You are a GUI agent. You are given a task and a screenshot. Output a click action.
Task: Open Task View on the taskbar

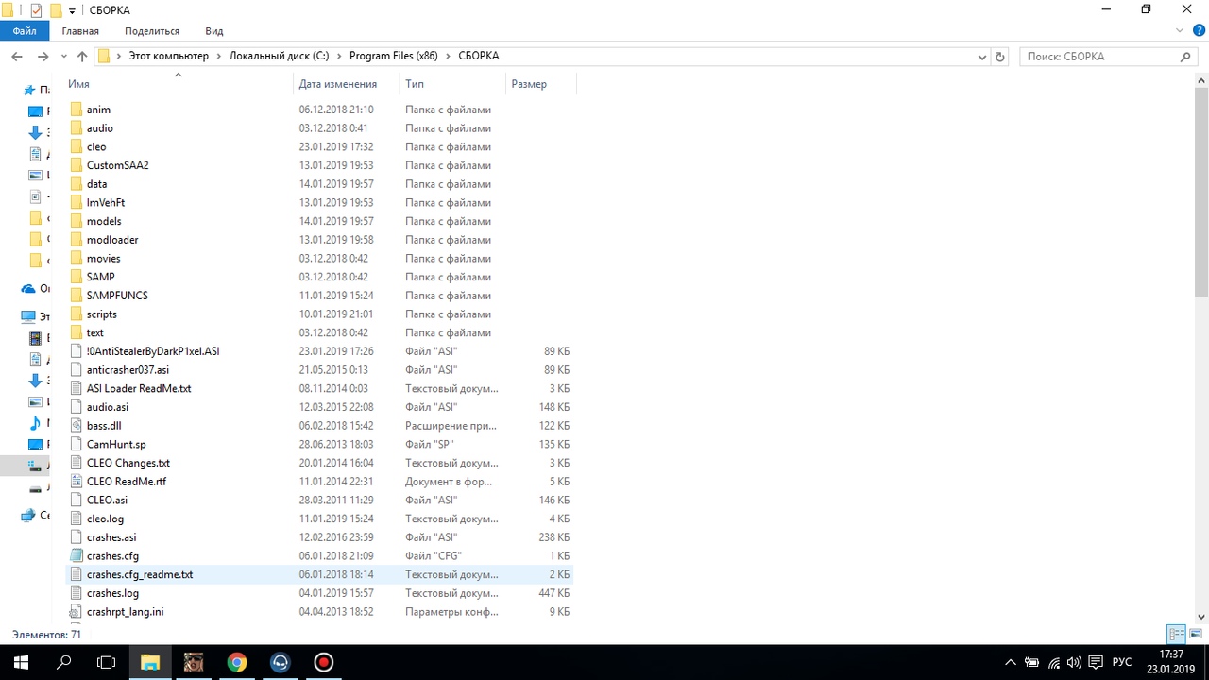(107, 662)
